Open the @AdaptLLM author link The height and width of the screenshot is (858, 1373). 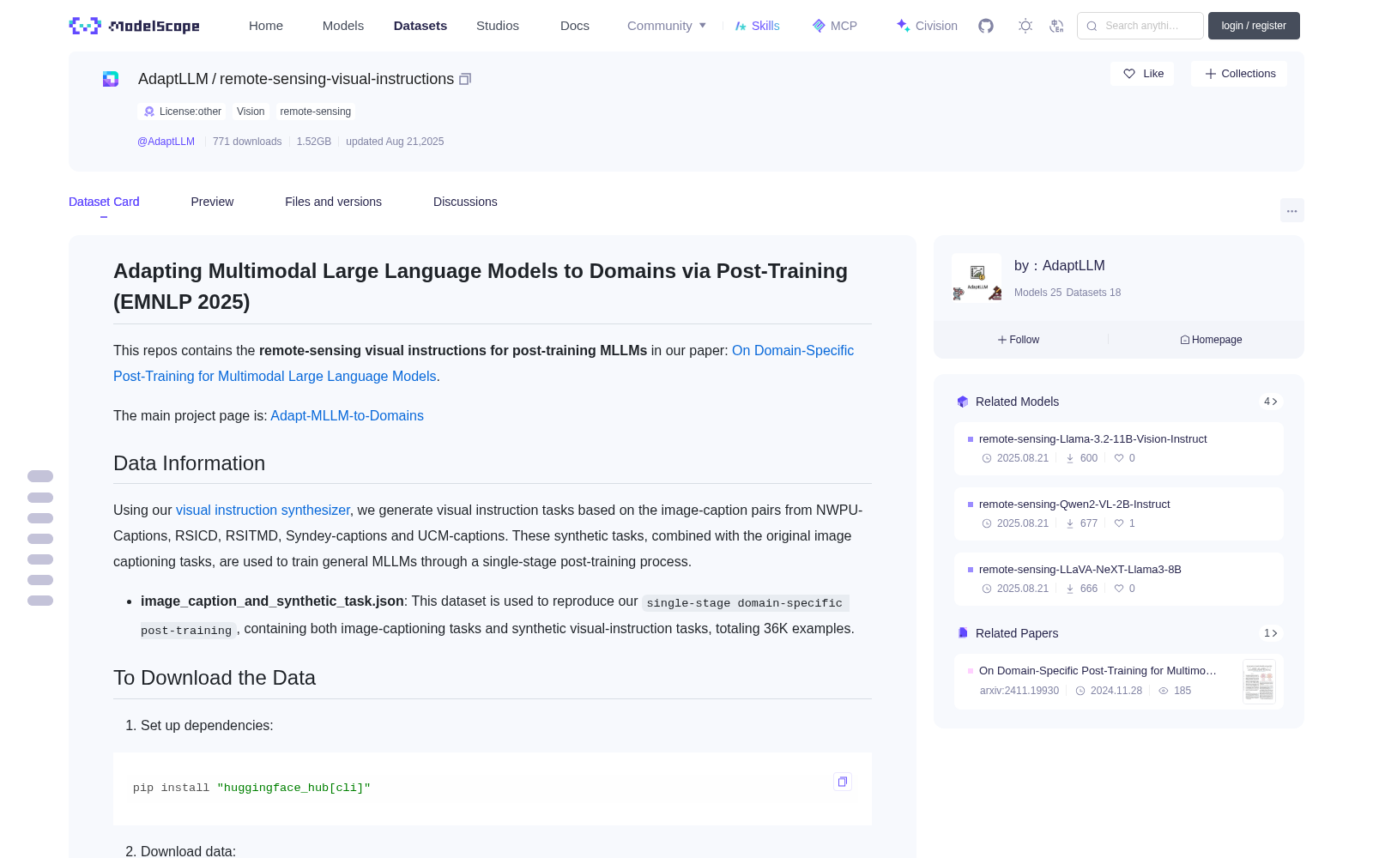pos(166,142)
